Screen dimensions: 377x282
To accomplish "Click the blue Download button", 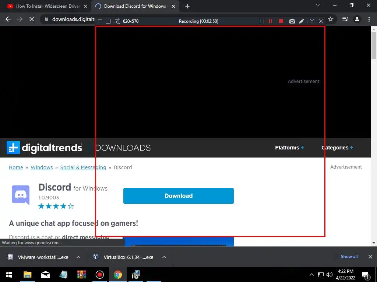I will coord(179,196).
